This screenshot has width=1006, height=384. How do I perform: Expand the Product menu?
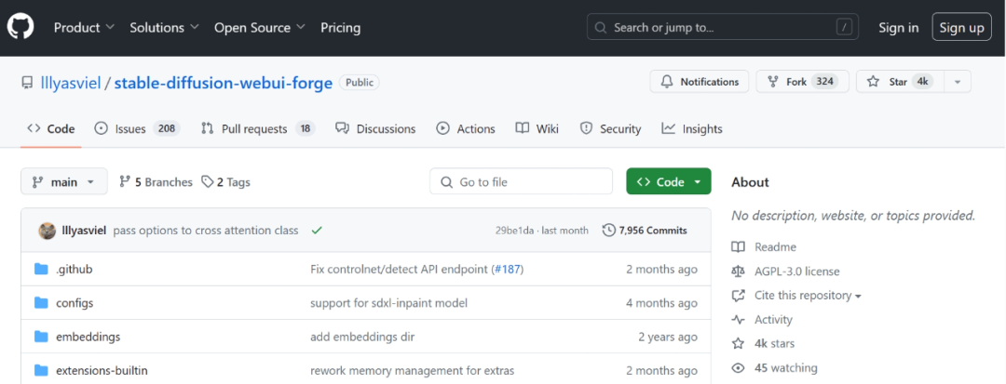[x=84, y=28]
